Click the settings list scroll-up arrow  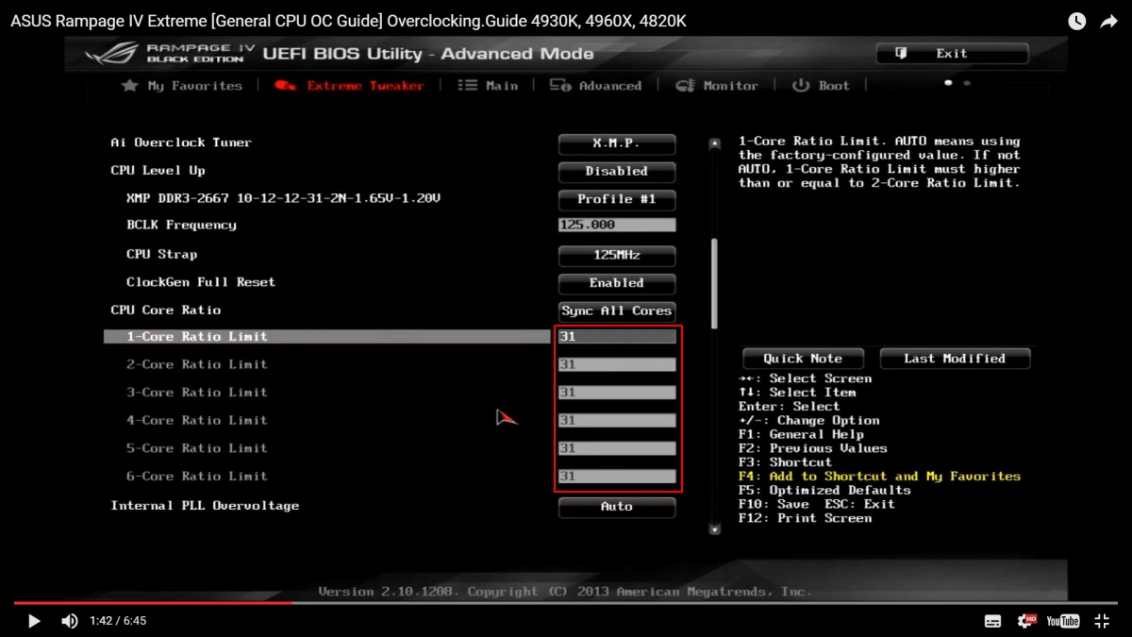[x=714, y=144]
